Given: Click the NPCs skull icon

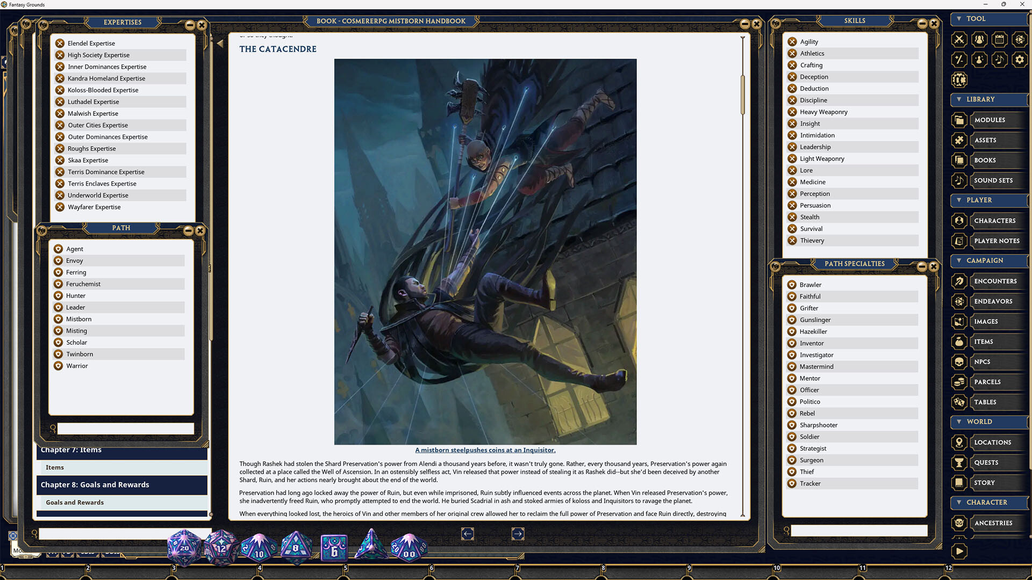Looking at the screenshot, I should point(959,362).
